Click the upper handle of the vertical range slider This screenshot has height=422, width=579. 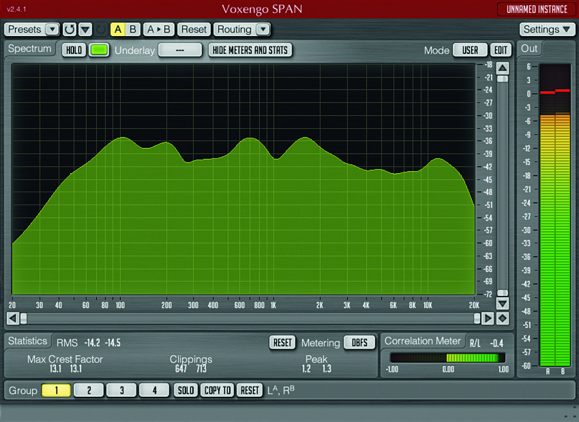click(503, 79)
